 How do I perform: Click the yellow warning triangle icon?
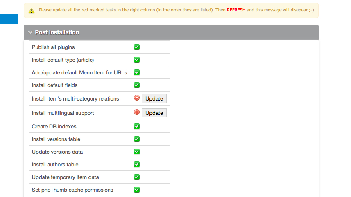pyautogui.click(x=32, y=11)
